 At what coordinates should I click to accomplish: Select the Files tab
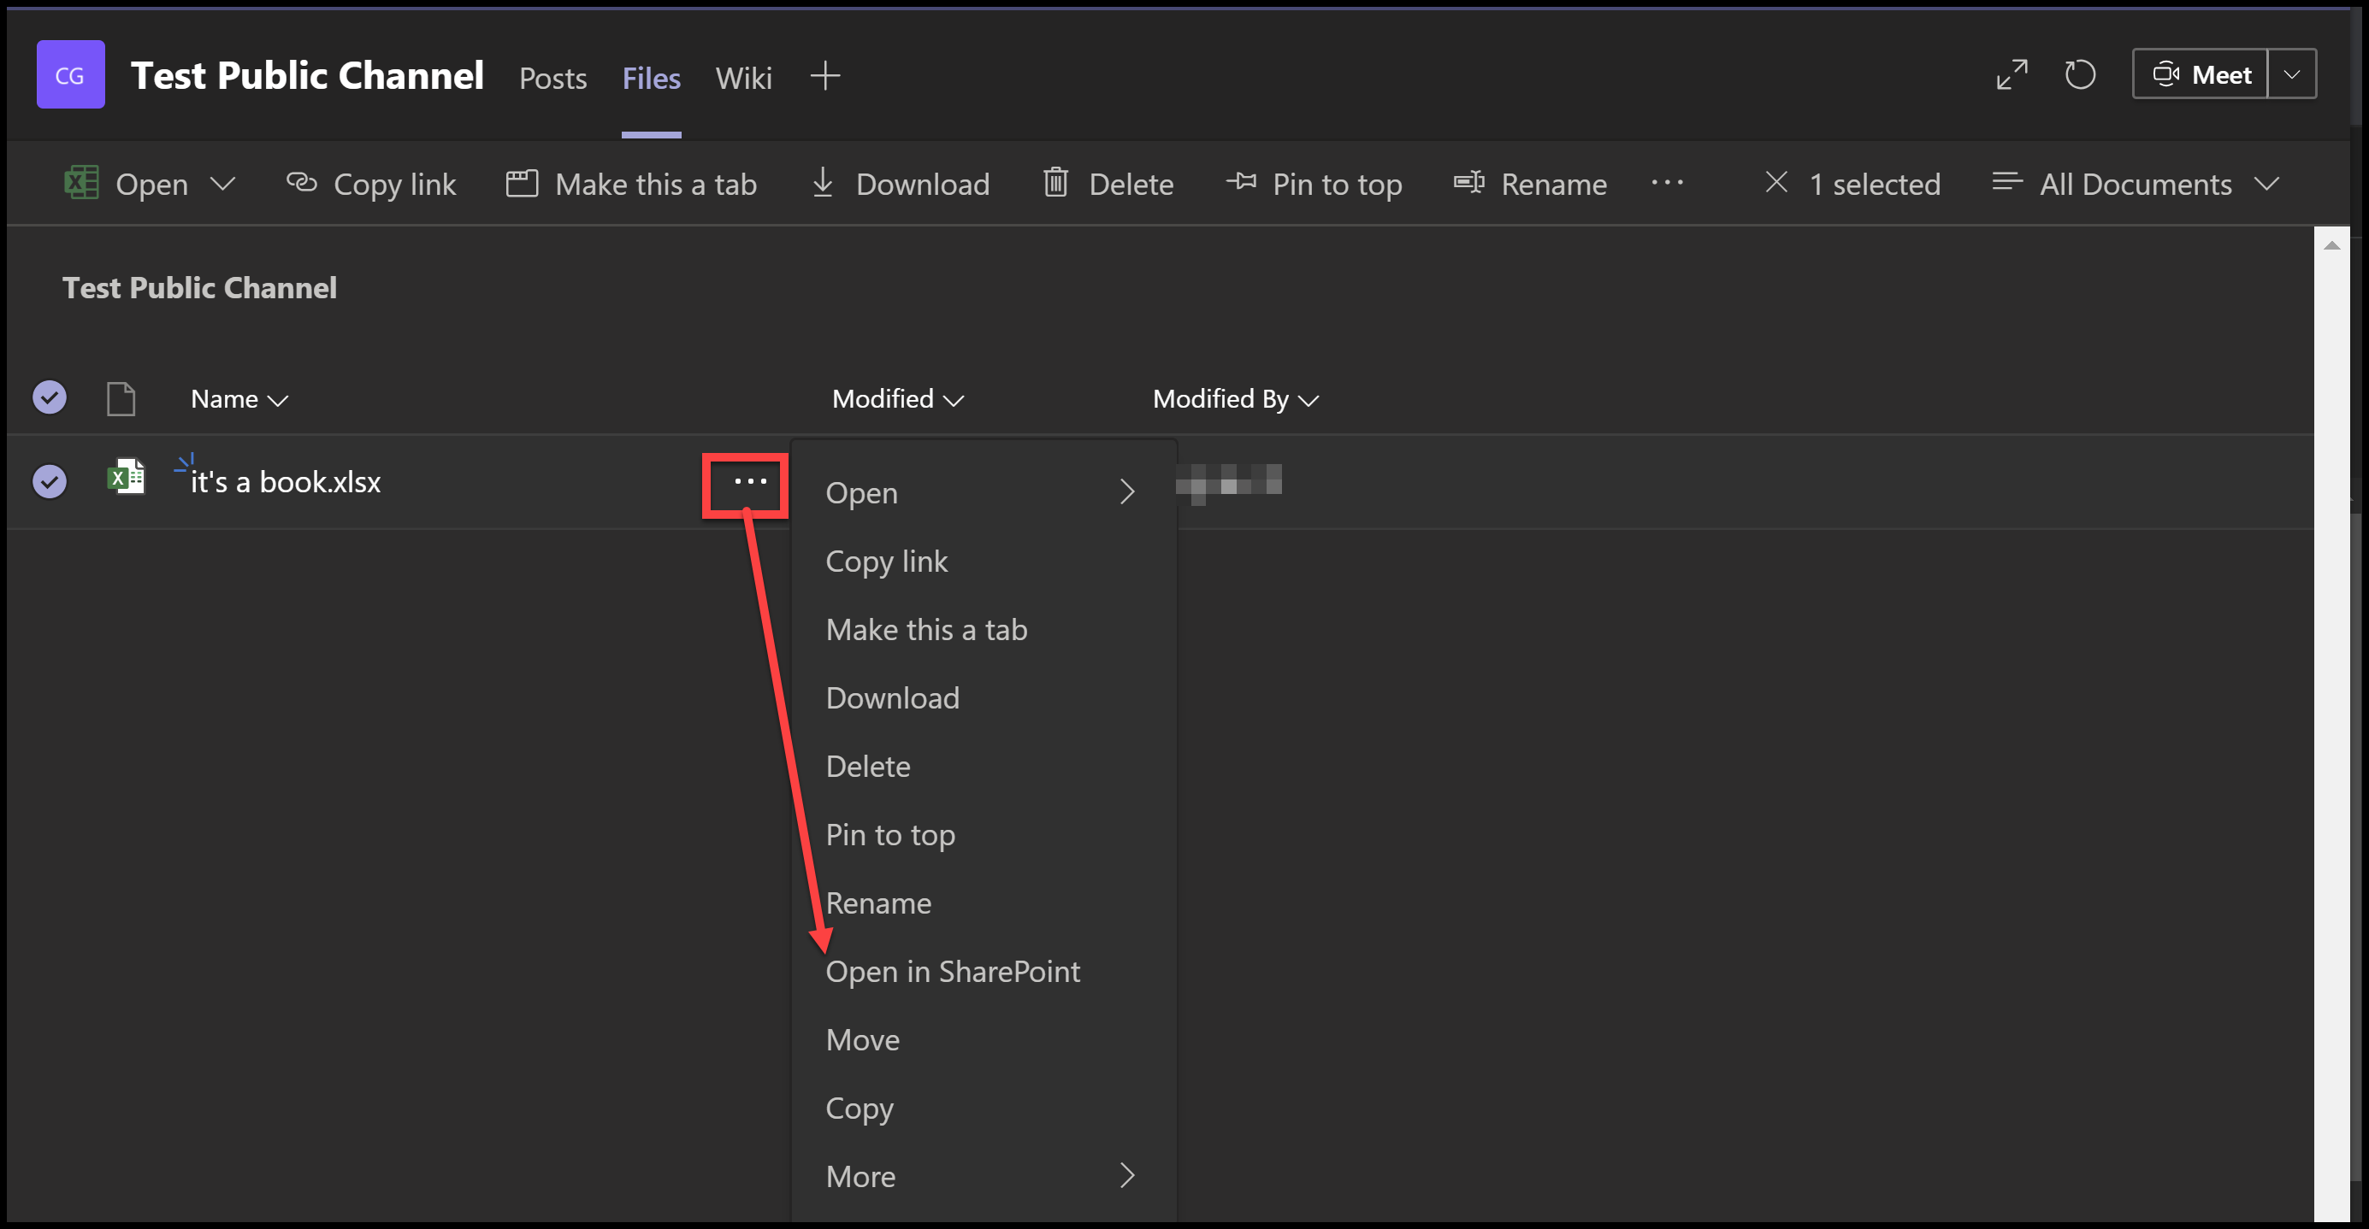click(x=651, y=77)
